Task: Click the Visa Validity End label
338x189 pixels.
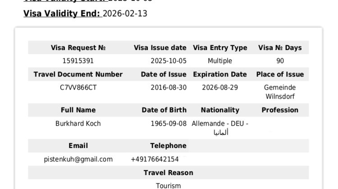Action: pyautogui.click(x=62, y=13)
